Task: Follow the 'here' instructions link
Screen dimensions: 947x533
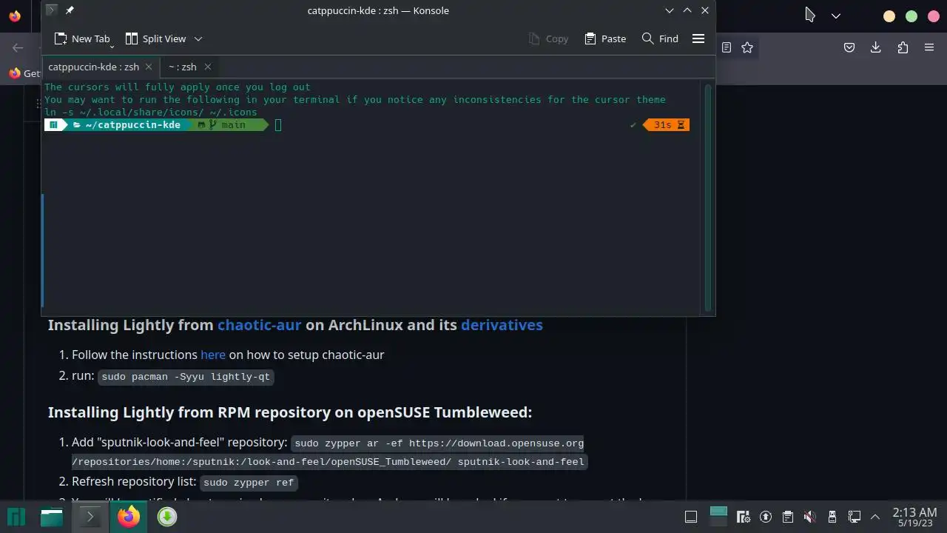Action: (213, 355)
